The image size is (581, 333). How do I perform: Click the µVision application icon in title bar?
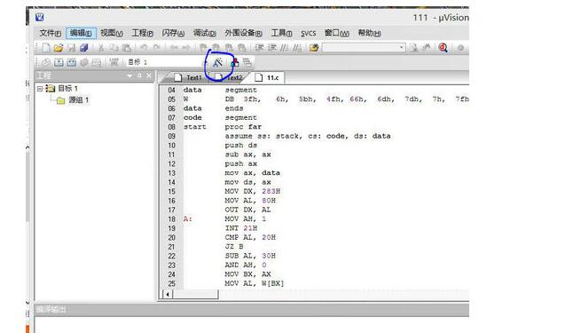(x=40, y=18)
